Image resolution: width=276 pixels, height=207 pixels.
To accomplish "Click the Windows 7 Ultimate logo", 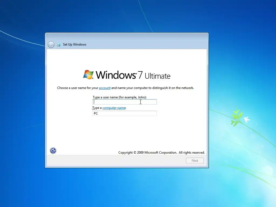I will pos(127,75).
